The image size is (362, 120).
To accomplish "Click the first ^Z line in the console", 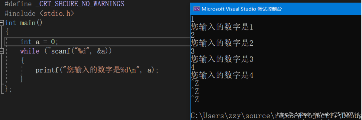I will (x=195, y=83).
